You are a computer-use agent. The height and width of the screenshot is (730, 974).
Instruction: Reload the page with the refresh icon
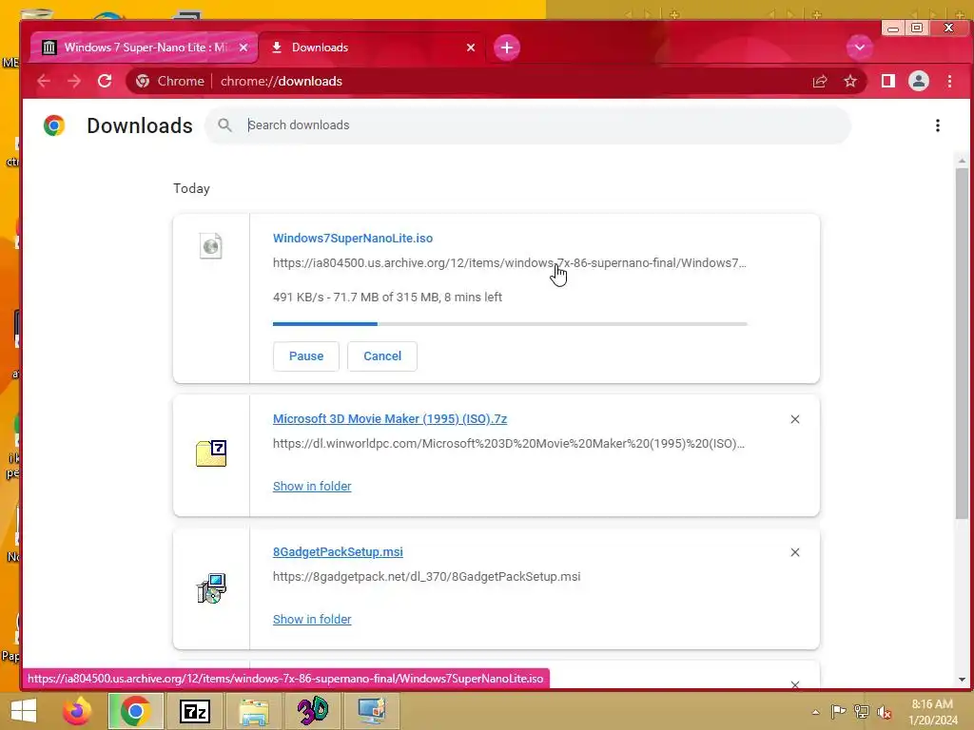(x=105, y=81)
